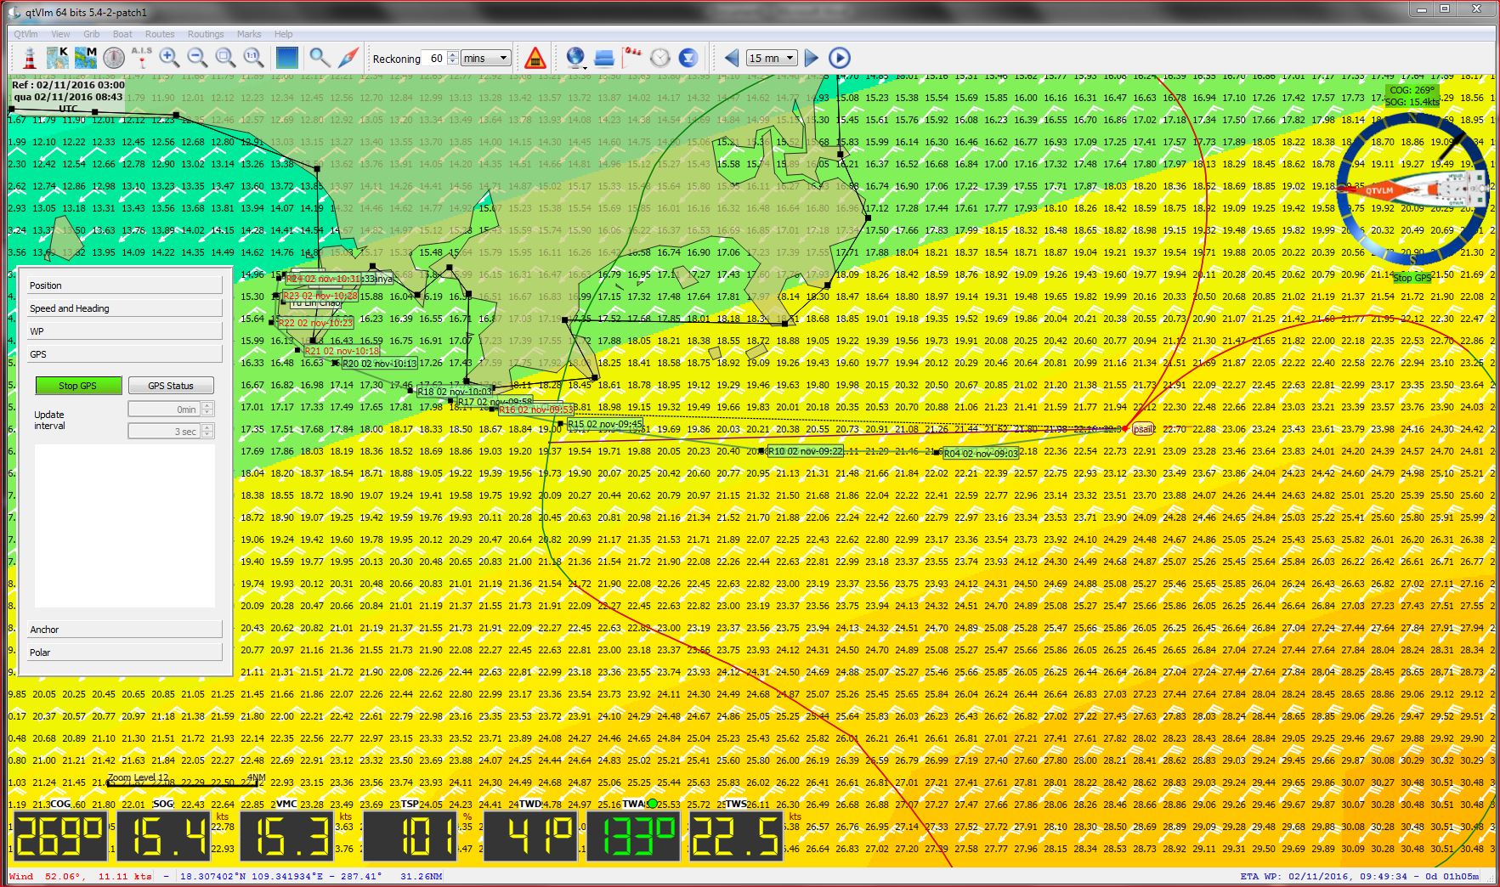Expand the Speed and Heading section
The image size is (1500, 887).
125,308
